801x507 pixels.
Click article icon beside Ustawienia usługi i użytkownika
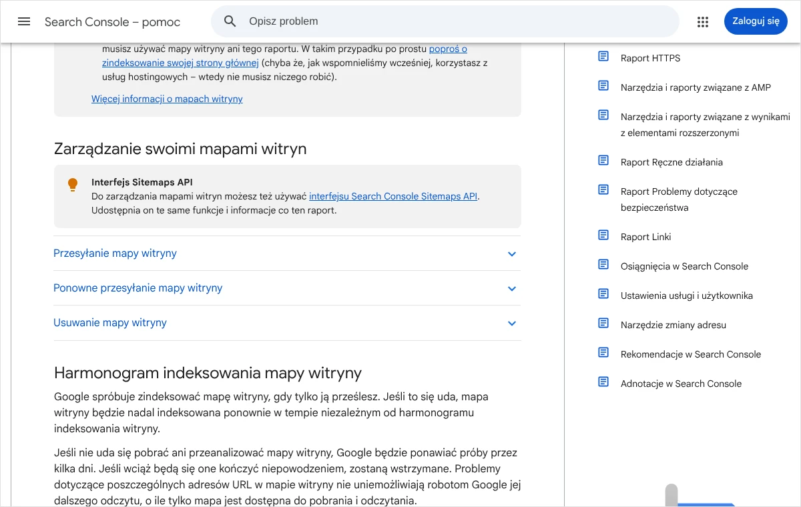603,294
